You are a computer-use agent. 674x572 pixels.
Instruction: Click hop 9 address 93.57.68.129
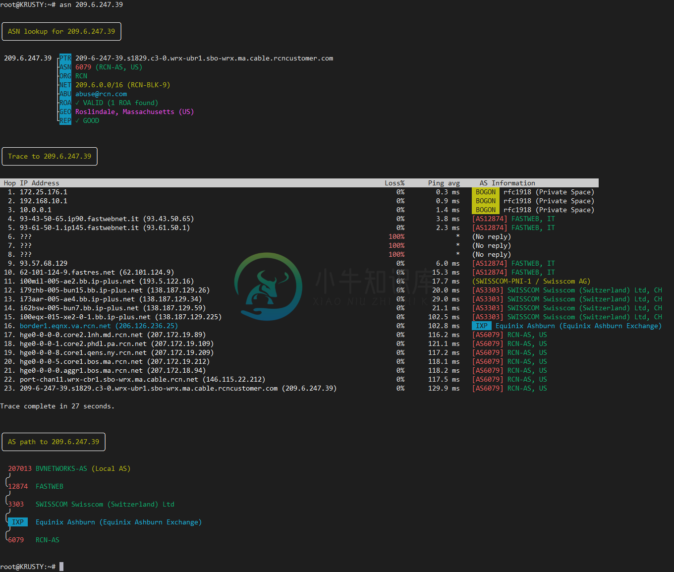click(x=44, y=263)
